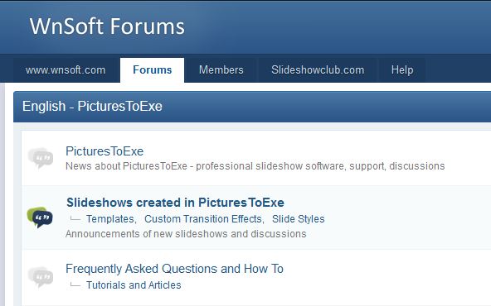
Task: Open Slideshows created in PicturesToExe forum
Action: point(175,203)
